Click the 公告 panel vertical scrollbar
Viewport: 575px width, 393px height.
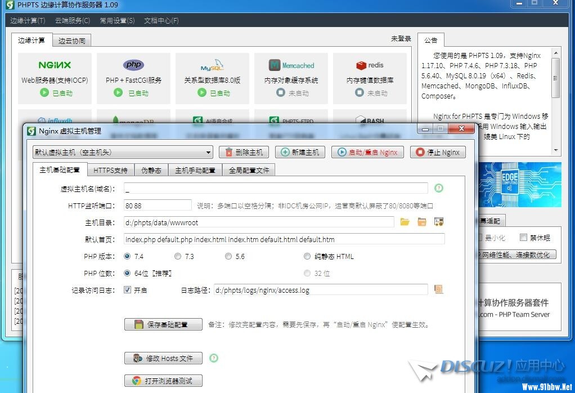pos(556,101)
